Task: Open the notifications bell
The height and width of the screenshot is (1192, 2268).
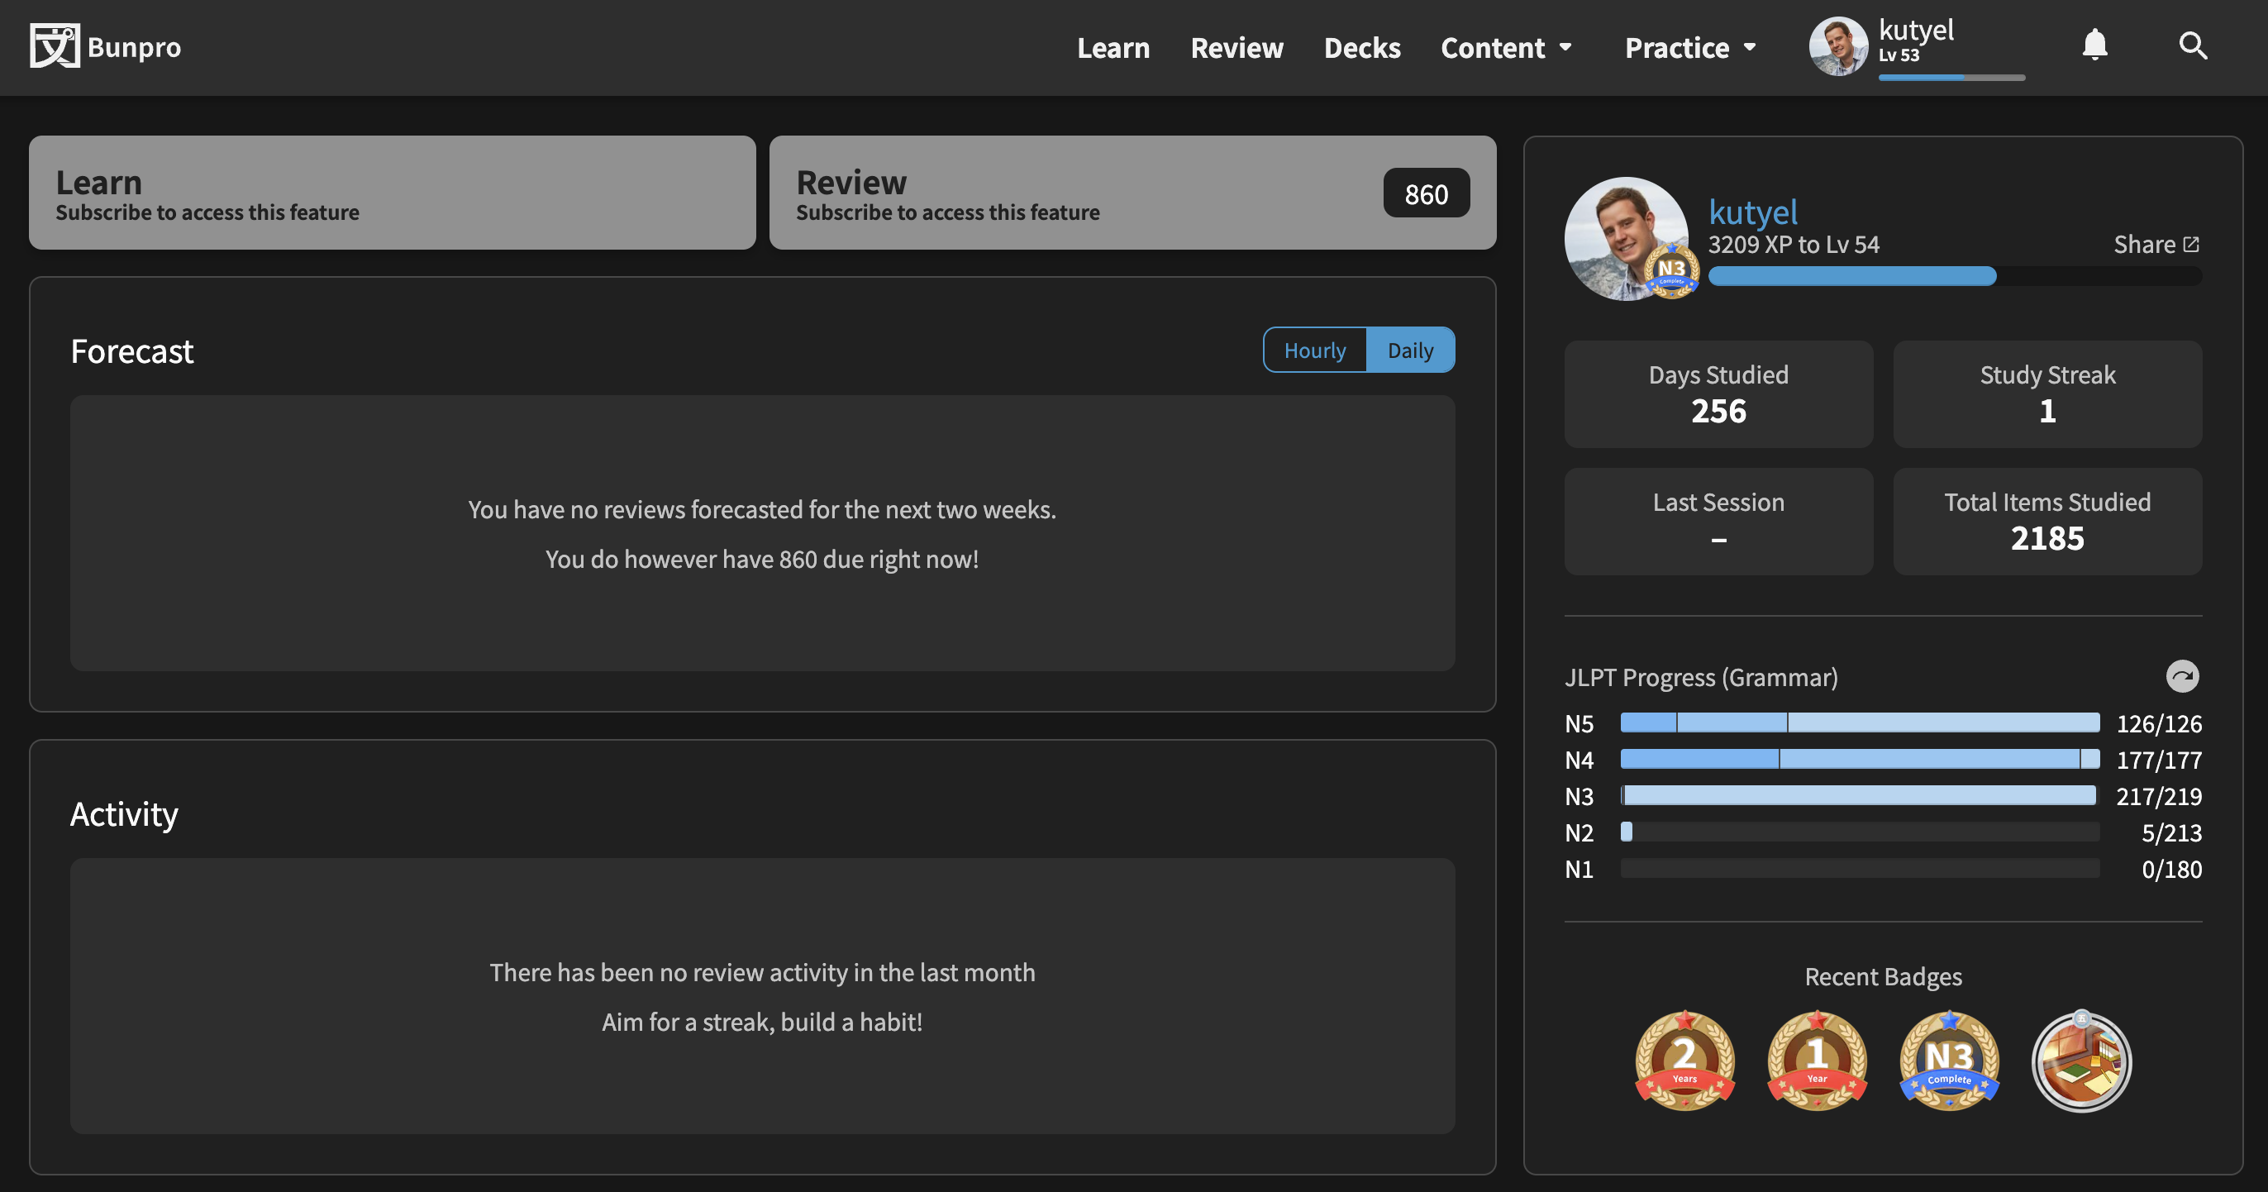Action: (x=2094, y=45)
